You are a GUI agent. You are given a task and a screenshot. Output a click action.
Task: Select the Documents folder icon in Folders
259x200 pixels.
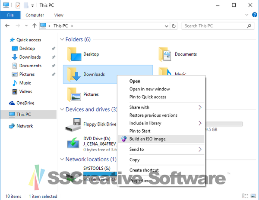(x=165, y=54)
